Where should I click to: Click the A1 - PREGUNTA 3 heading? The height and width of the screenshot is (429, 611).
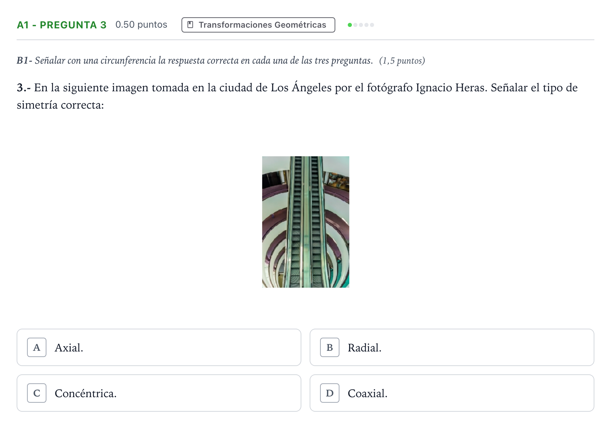[x=62, y=25]
